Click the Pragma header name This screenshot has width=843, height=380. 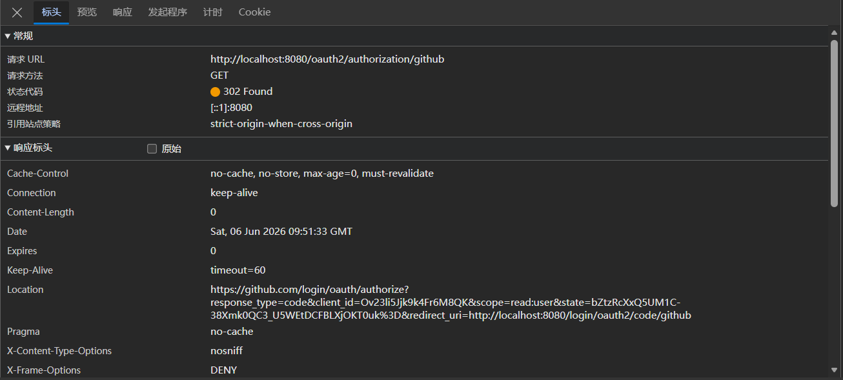pos(23,332)
